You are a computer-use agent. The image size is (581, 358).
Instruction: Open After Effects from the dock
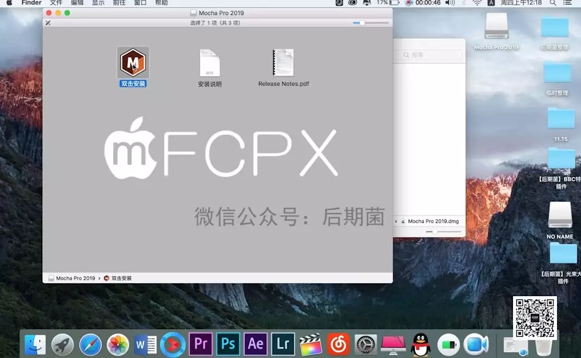255,344
